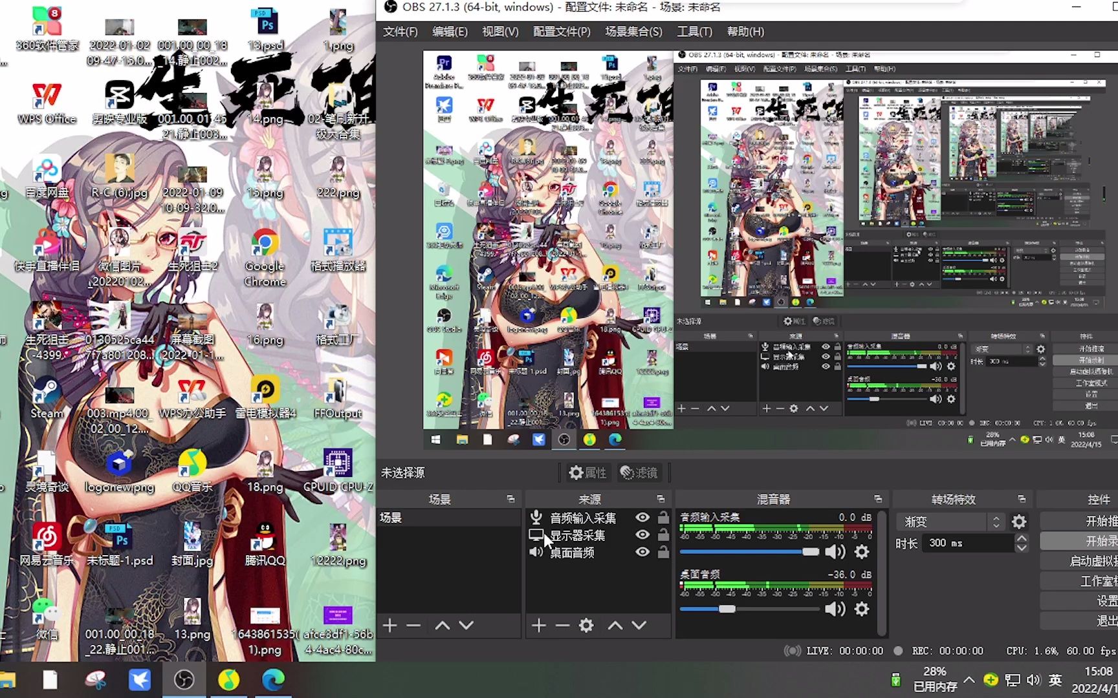The width and height of the screenshot is (1118, 698).
Task: Increase the transition duration stepper
Action: point(1022,538)
